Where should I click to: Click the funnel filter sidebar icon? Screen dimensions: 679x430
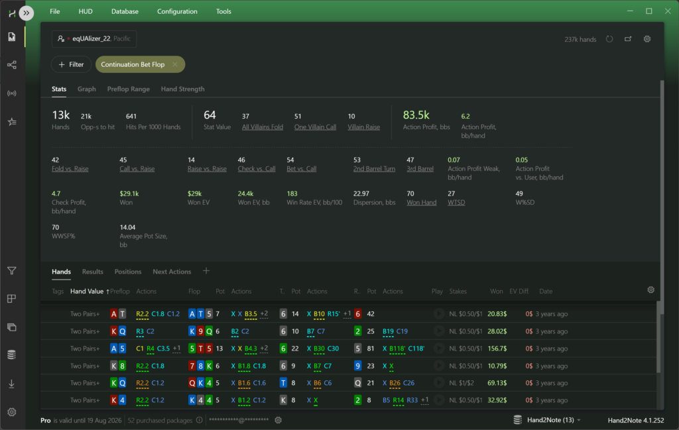(x=12, y=271)
